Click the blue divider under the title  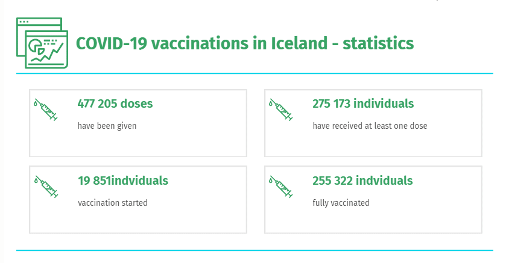pos(255,73)
